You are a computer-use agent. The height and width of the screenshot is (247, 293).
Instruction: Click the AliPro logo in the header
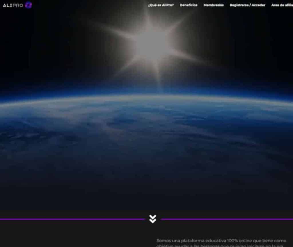17,5
